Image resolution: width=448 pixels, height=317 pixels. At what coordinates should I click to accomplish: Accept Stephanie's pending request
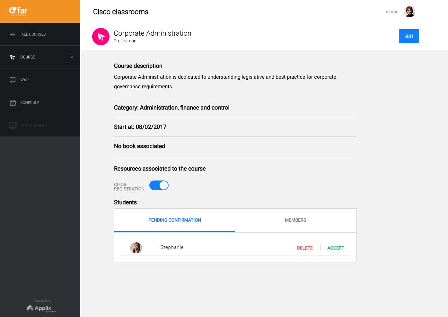pos(336,248)
